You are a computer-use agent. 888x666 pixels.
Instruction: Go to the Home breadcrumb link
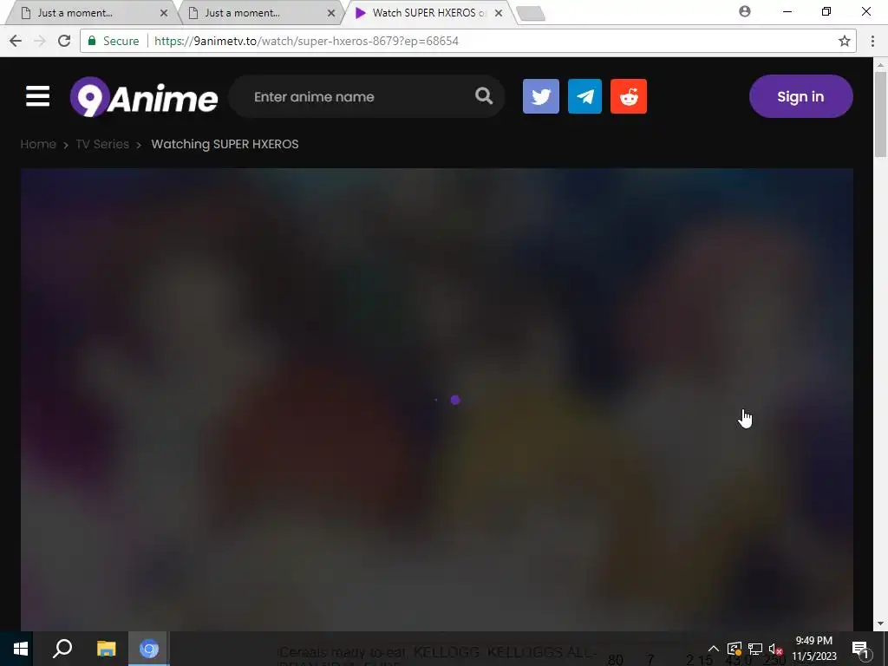coord(38,144)
